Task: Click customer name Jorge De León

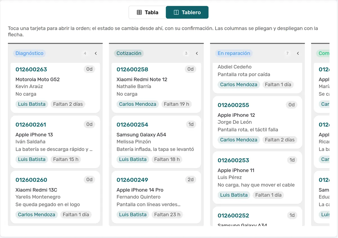Action: [235, 122]
